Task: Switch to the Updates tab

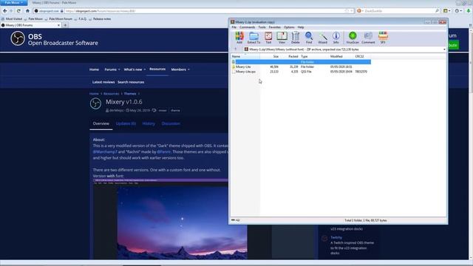Action: 126,123
